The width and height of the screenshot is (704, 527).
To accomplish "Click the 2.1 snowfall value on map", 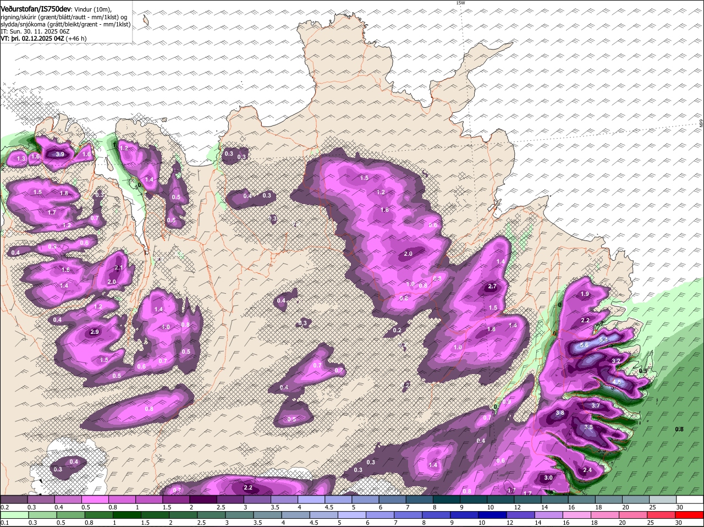I will pos(118,268).
